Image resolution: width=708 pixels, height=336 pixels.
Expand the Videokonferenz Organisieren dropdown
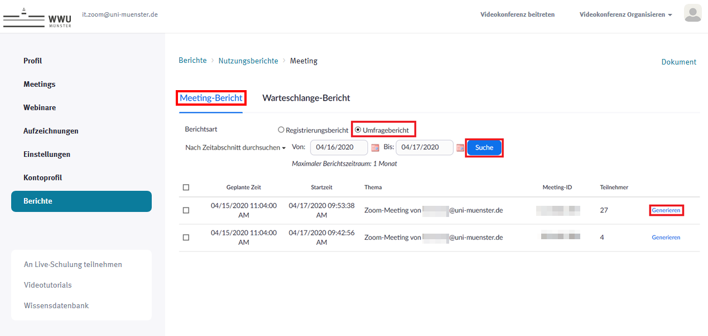click(x=625, y=14)
